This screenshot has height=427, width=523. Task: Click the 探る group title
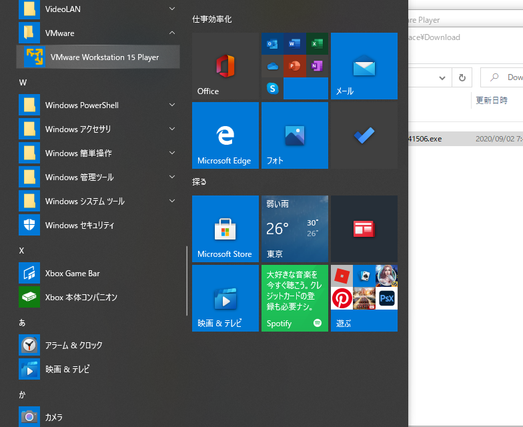click(x=199, y=181)
